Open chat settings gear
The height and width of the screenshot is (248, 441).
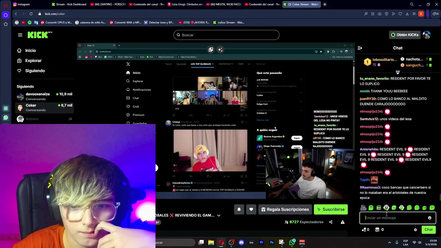415,230
